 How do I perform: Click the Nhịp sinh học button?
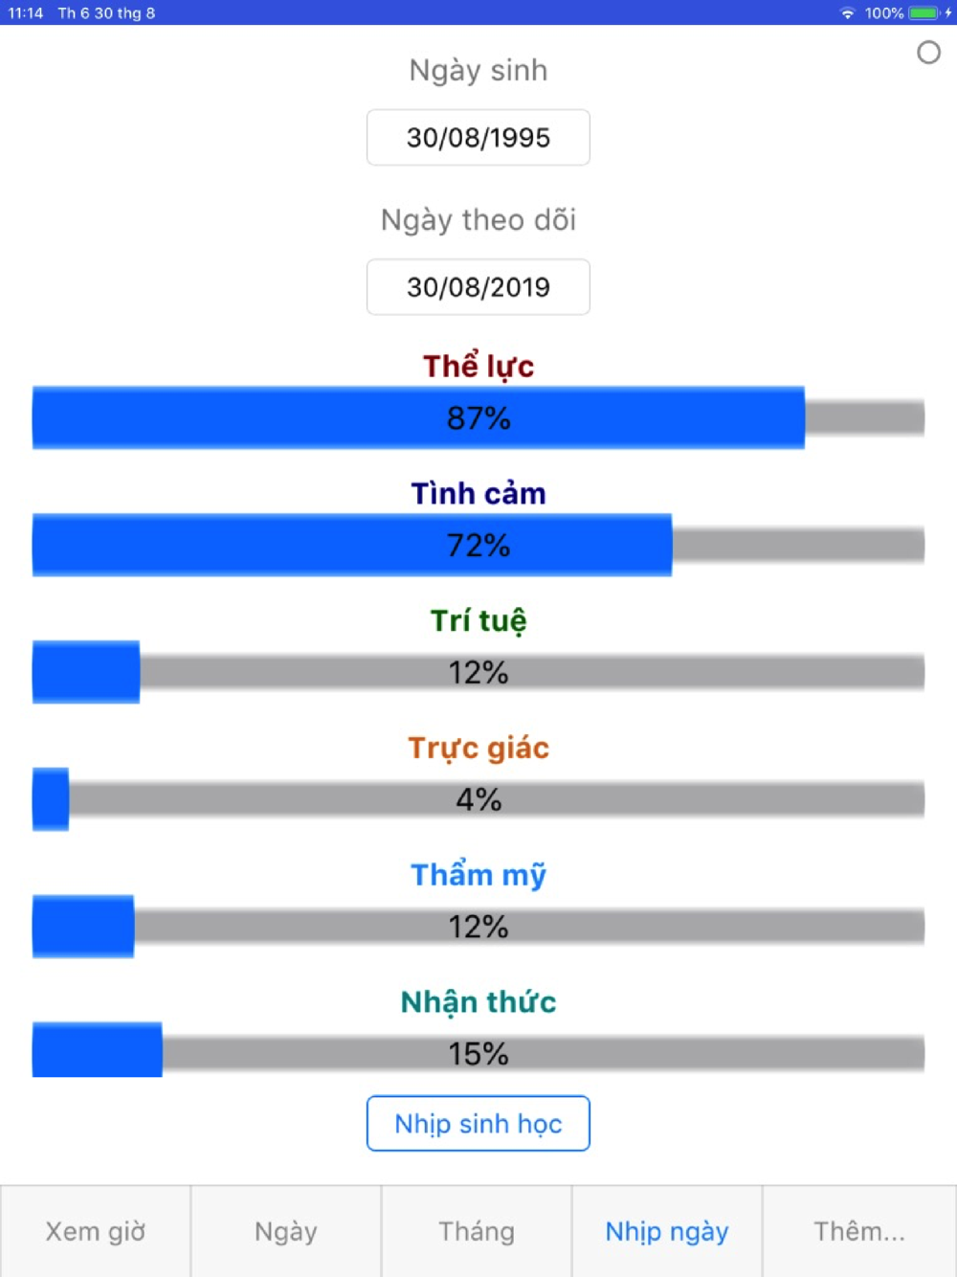click(x=478, y=1124)
